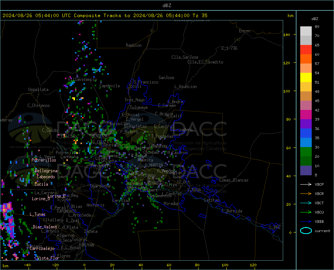
Task: Click the cyan VBCT arrow legend icon
Action: tap(306, 203)
